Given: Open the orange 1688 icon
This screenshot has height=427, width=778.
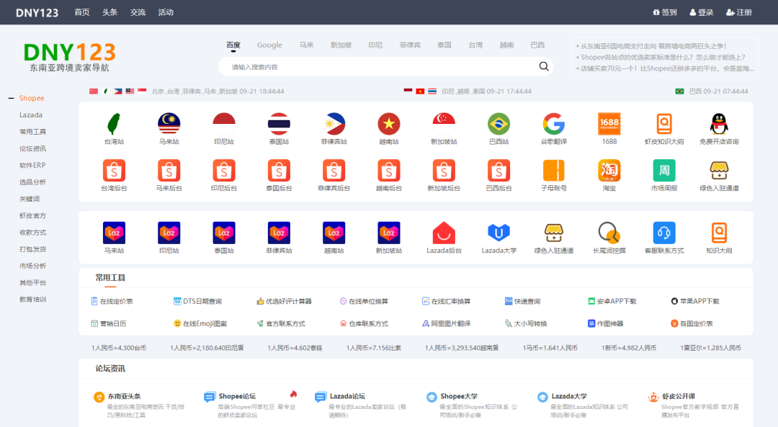Looking at the screenshot, I should 609,124.
